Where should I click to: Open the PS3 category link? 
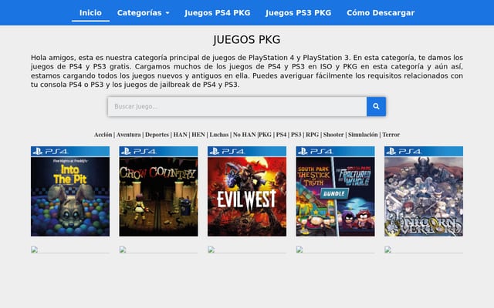coord(296,135)
